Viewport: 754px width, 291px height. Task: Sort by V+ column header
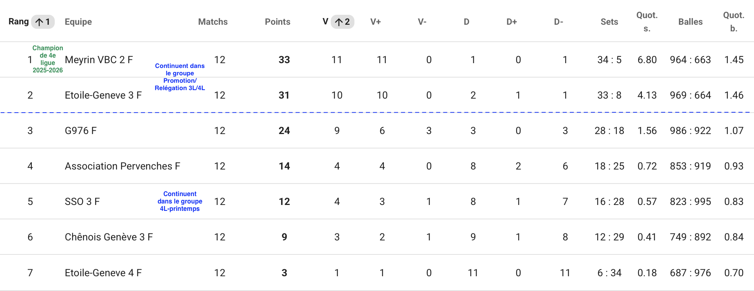coord(376,22)
